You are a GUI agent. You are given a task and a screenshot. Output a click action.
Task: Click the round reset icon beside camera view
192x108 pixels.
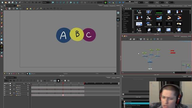click(118, 13)
